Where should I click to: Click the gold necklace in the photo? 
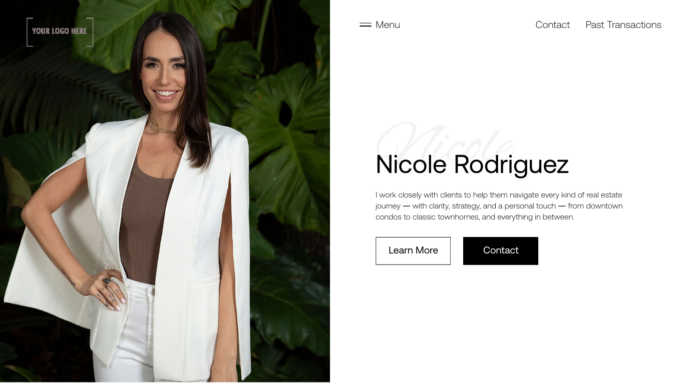pyautogui.click(x=162, y=128)
